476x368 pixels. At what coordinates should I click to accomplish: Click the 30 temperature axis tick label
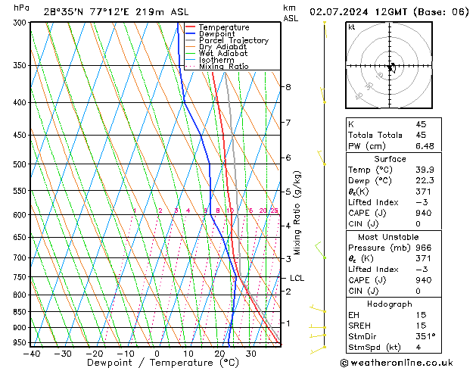250,354
